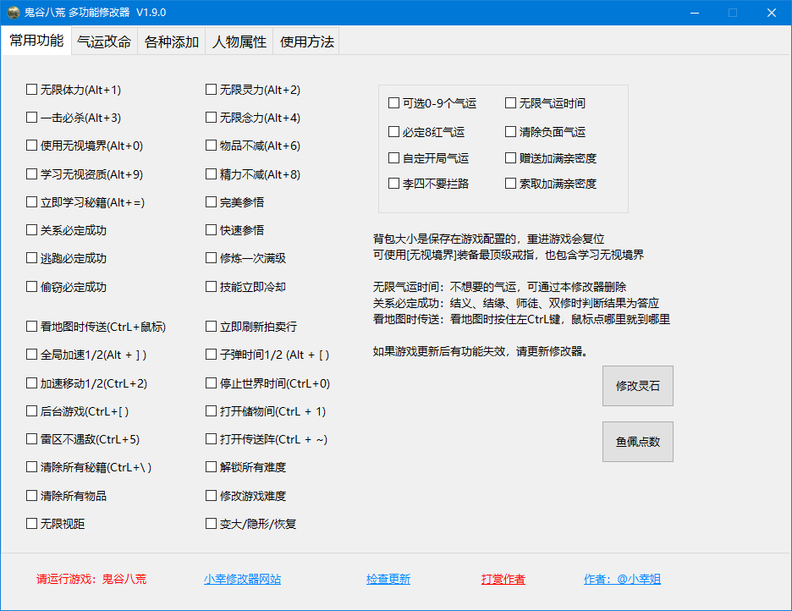Toggle 看地图时传送(CtrL+鼠标)
This screenshot has width=792, height=611.
(30, 327)
